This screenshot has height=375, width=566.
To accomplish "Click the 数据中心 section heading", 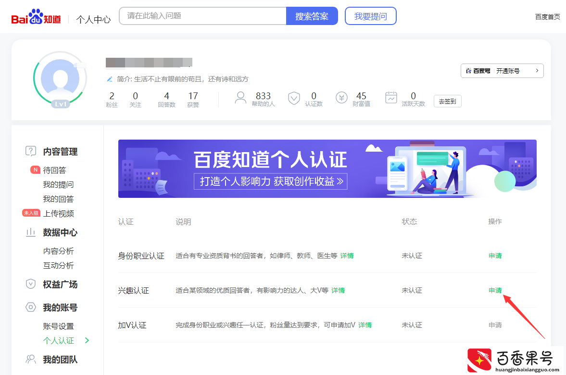I will point(60,233).
